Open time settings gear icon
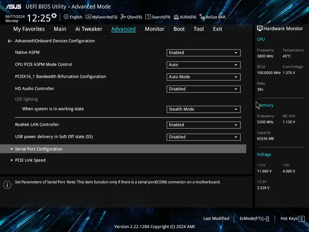Screen dimensions: 309x232 (x=54, y=16)
